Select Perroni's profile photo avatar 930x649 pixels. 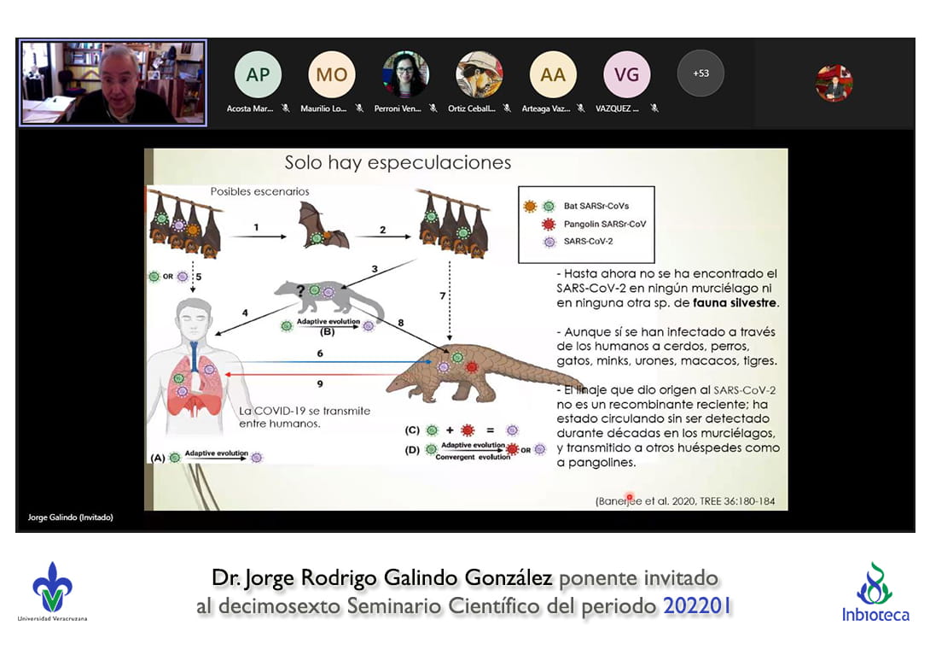click(x=405, y=74)
